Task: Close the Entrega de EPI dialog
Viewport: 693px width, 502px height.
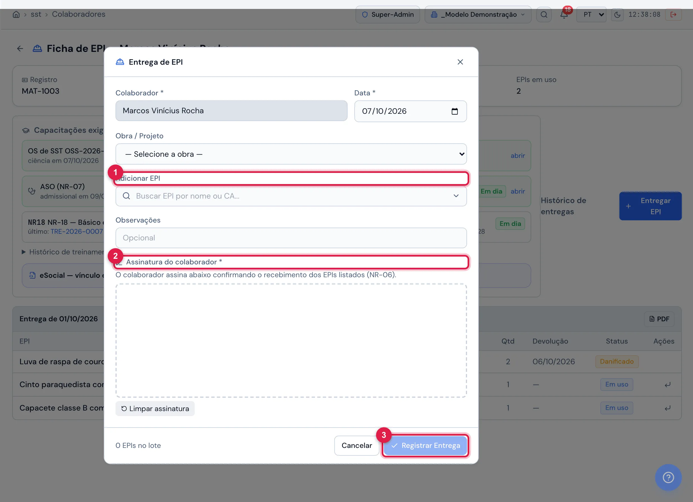Action: pos(460,62)
